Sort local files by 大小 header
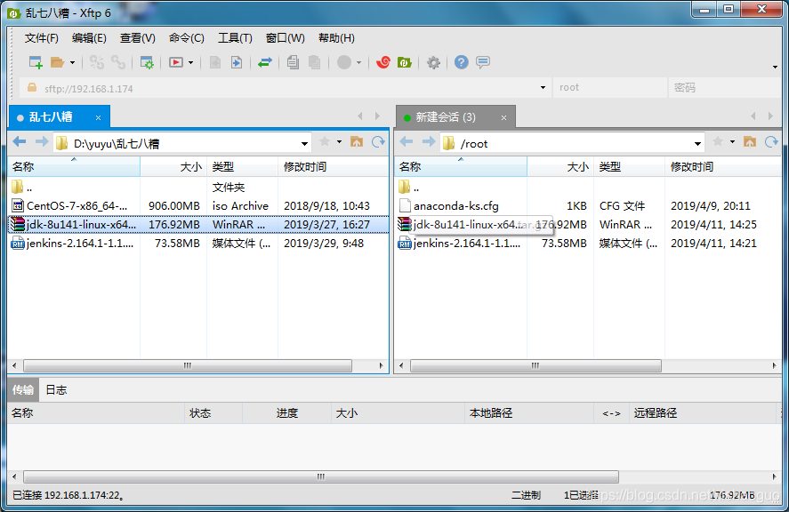 (173, 166)
